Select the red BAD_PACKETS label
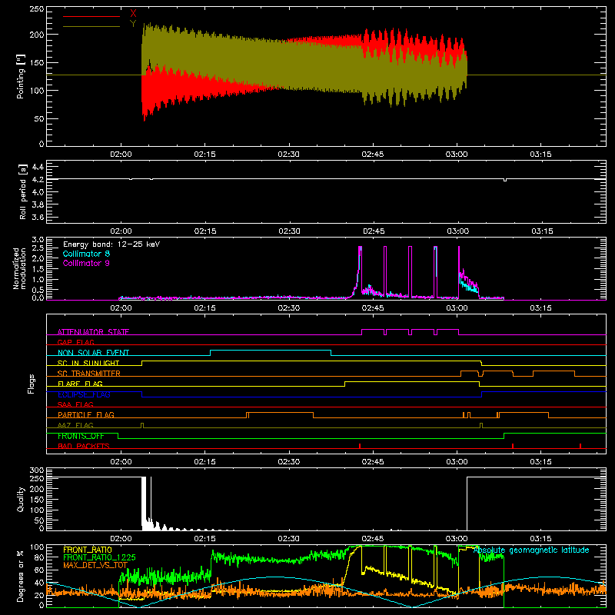Image resolution: width=615 pixels, height=615 pixels. 84,446
